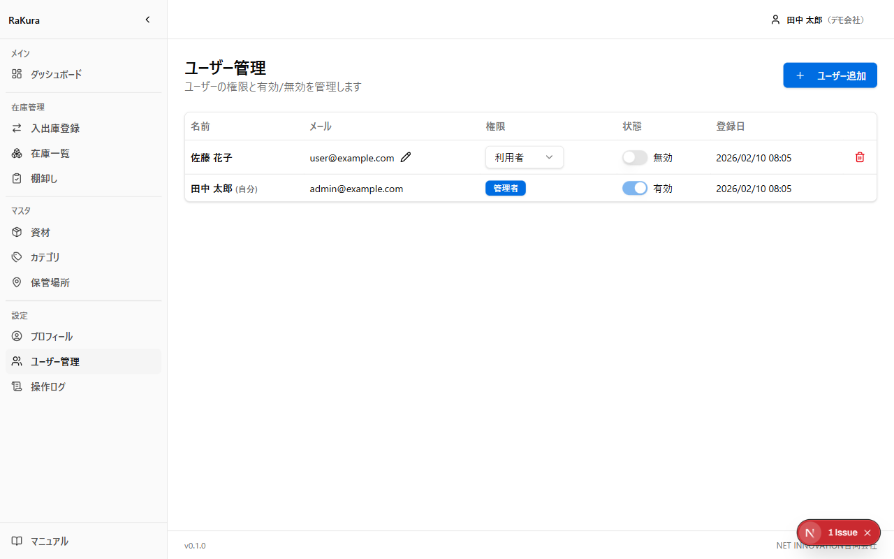The height and width of the screenshot is (559, 894).
Task: Click the 管理者 role badge
Action: point(506,188)
